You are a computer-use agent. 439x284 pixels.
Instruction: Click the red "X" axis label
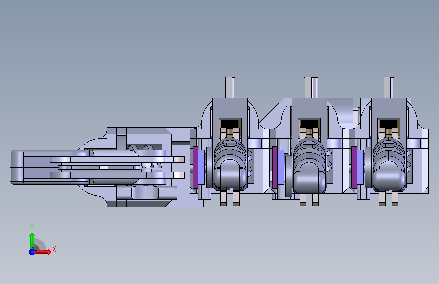(x=54, y=249)
